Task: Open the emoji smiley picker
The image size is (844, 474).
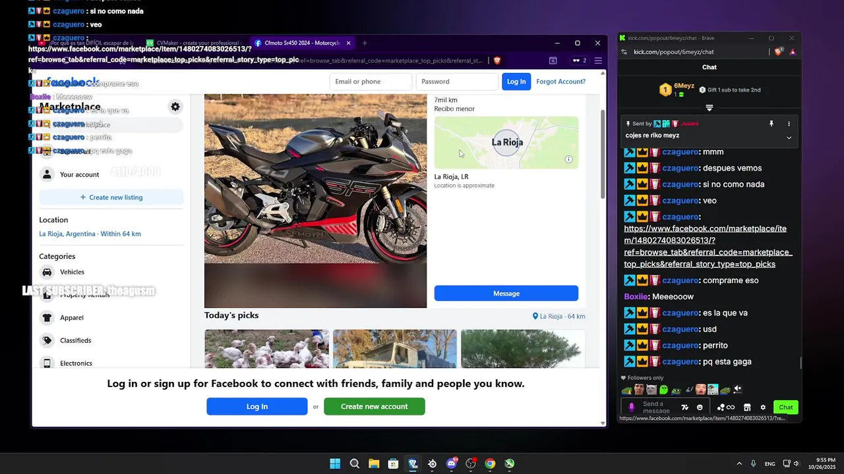Action: point(700,408)
